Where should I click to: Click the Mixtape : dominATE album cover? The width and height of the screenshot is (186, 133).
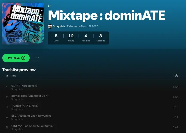pos(23,24)
